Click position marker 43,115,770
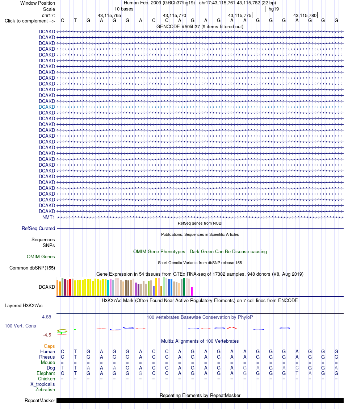Screen dimensions: 344x409 click(175, 15)
